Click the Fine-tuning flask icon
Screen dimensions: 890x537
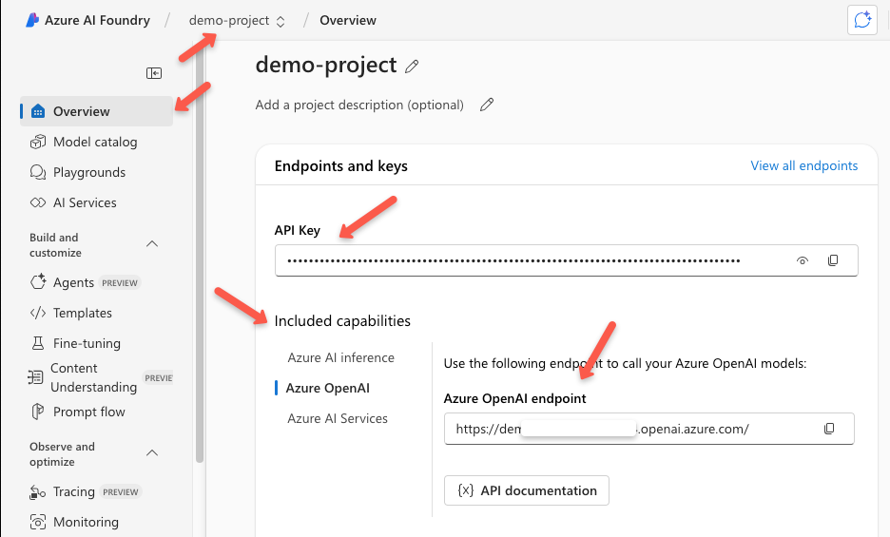pyautogui.click(x=38, y=343)
